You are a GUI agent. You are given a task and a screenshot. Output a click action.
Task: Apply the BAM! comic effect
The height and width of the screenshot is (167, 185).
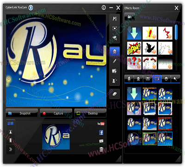coord(134,48)
